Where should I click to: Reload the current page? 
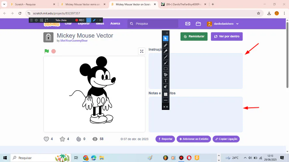click(20, 13)
